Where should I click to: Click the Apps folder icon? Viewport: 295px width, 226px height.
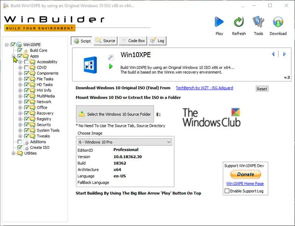(x=26, y=56)
